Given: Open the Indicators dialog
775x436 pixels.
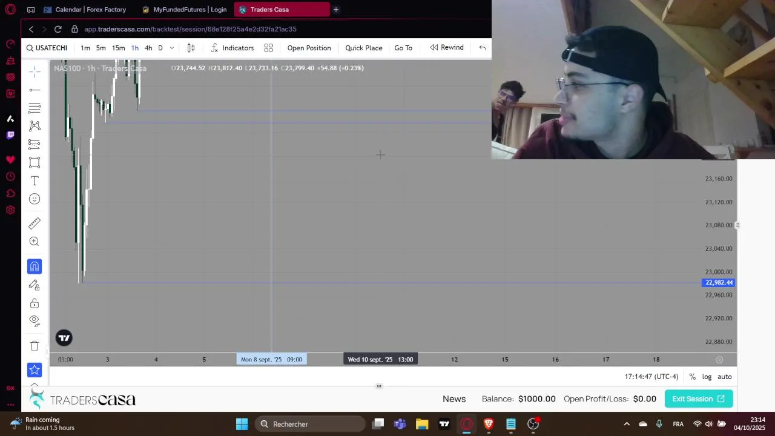Looking at the screenshot, I should pyautogui.click(x=232, y=48).
